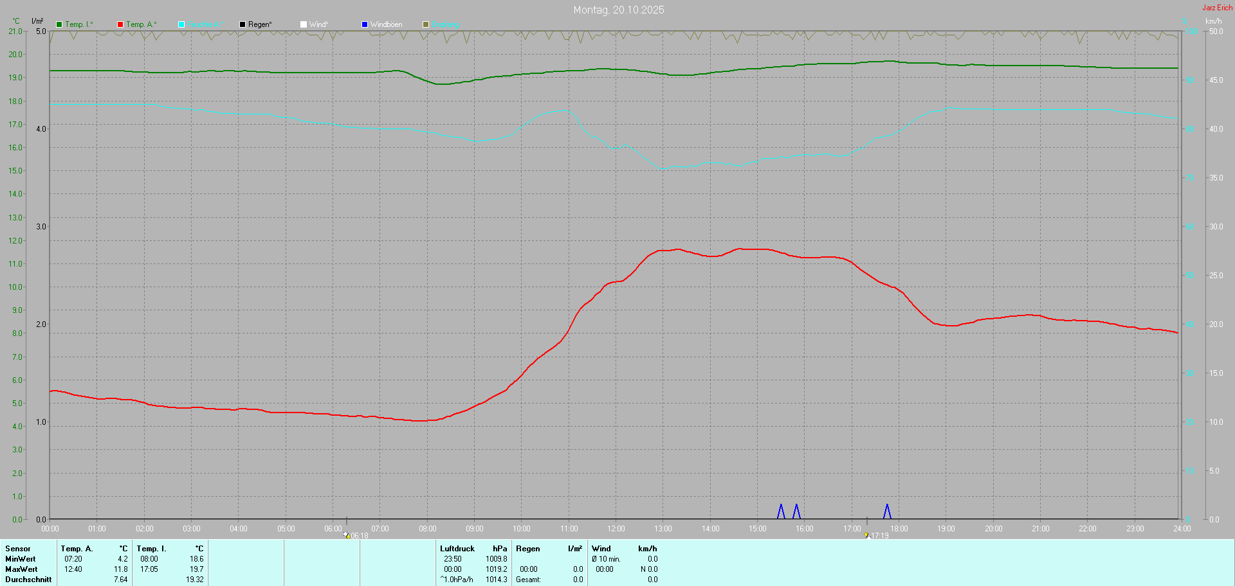Click the Jarz Erich author label
Viewport: 1235px width, 586px height.
1218,8
